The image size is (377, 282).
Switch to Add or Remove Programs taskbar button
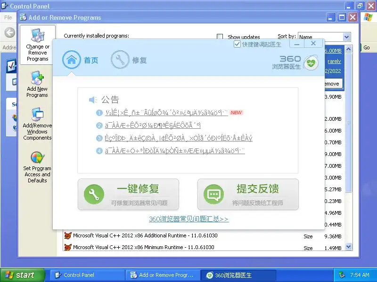click(163, 275)
